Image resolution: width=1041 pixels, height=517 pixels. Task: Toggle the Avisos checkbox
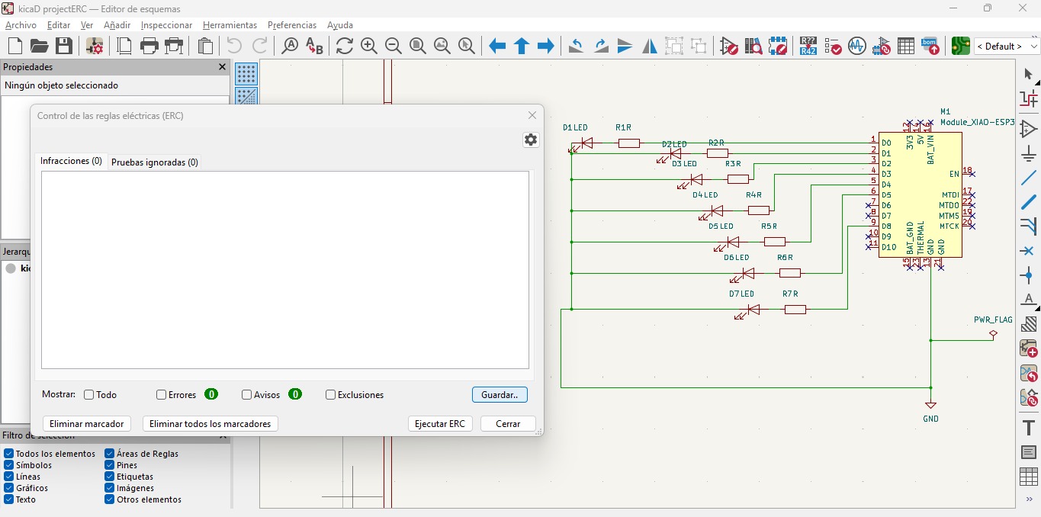[x=246, y=395]
